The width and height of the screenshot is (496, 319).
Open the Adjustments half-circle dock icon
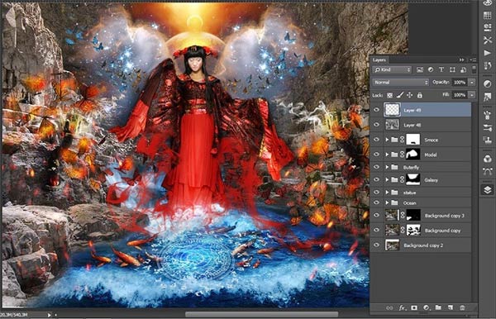click(x=488, y=83)
